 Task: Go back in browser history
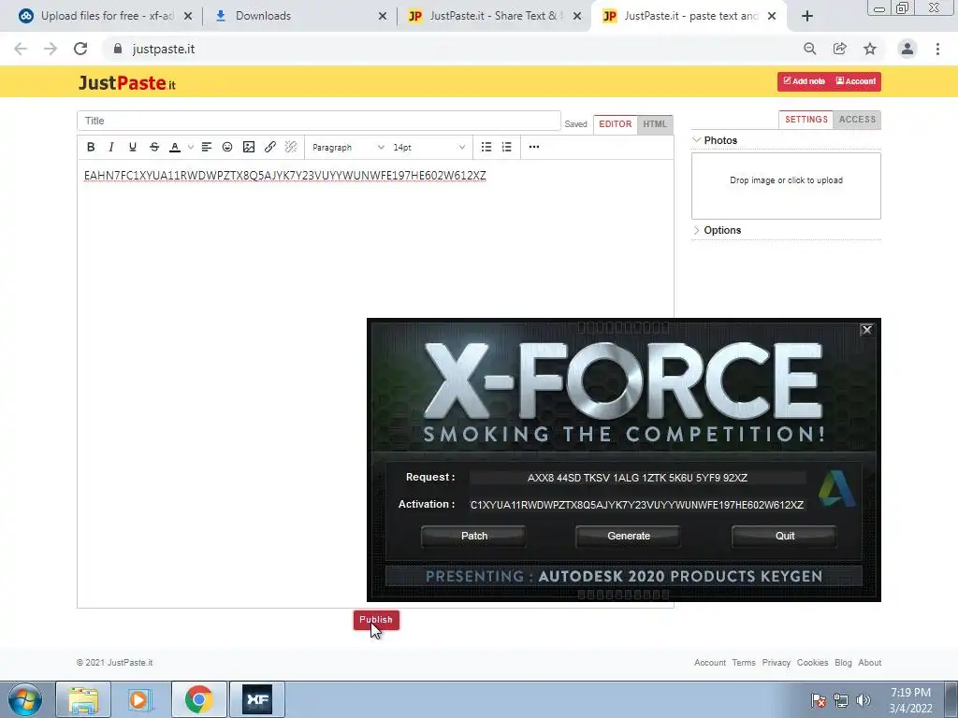pos(21,49)
